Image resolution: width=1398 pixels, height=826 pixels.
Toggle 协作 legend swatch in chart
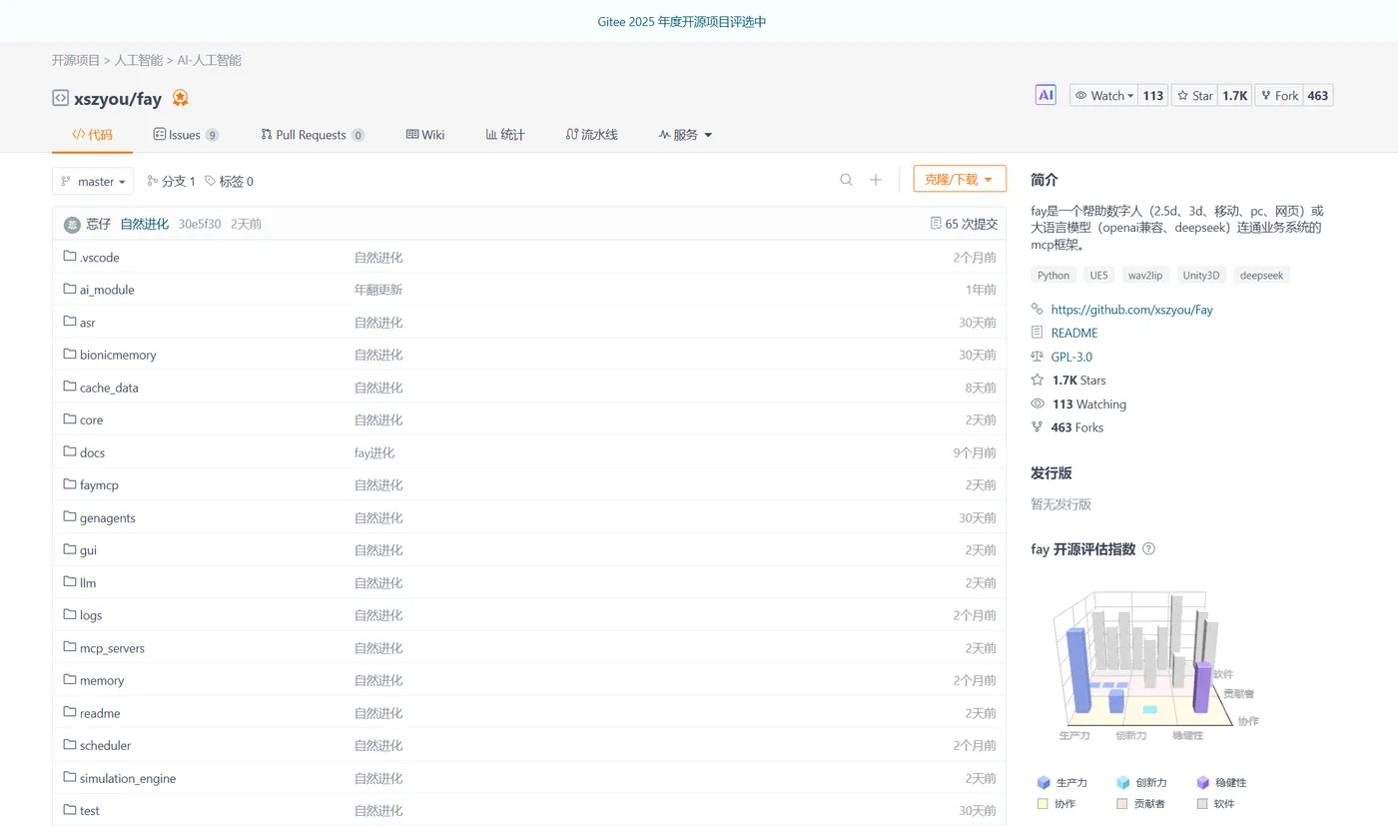[1045, 803]
